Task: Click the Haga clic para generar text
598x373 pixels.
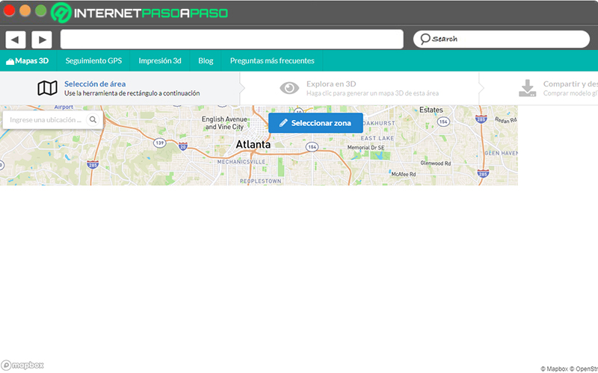Action: click(372, 93)
